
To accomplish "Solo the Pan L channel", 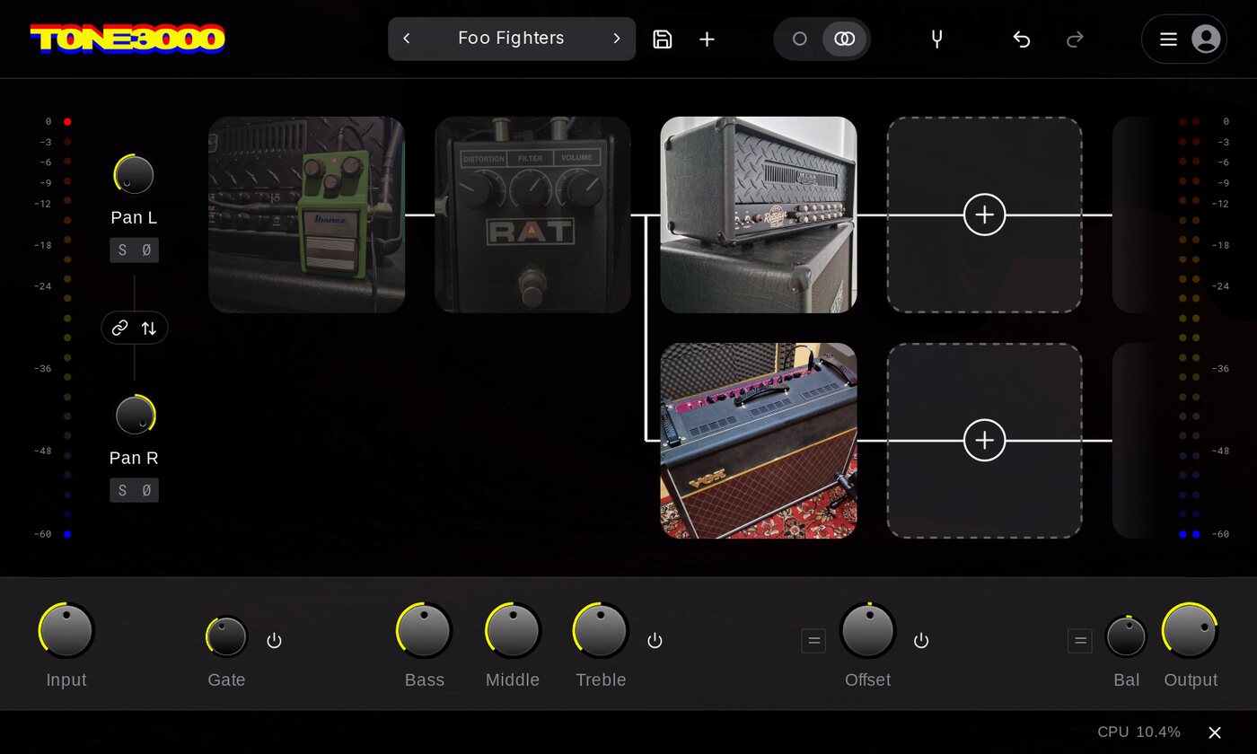I will click(x=122, y=250).
